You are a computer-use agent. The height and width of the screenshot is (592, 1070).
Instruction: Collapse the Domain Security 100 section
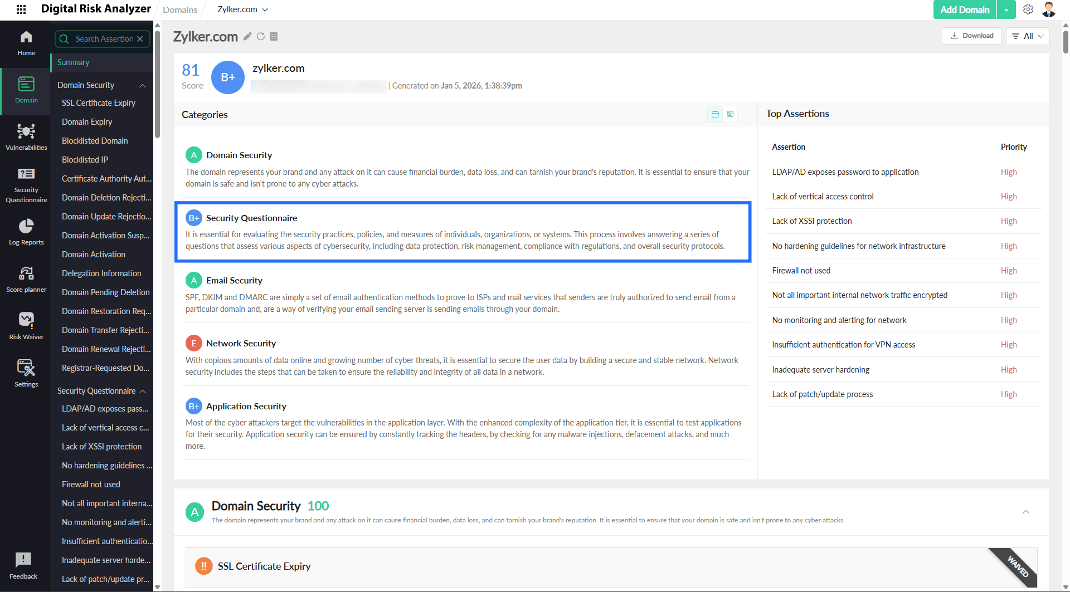(x=1025, y=512)
